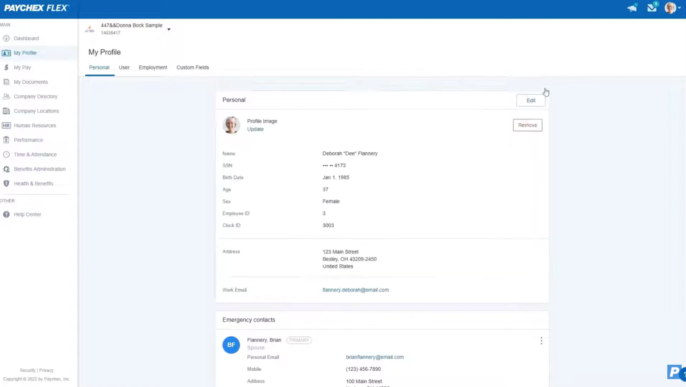Screen dimensions: 686x387
Task: Click the Age value 37
Action: [325, 189]
